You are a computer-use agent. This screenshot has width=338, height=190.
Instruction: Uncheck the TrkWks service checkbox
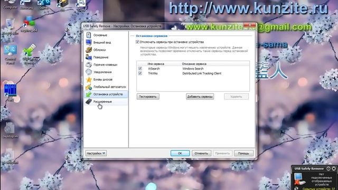click(140, 73)
